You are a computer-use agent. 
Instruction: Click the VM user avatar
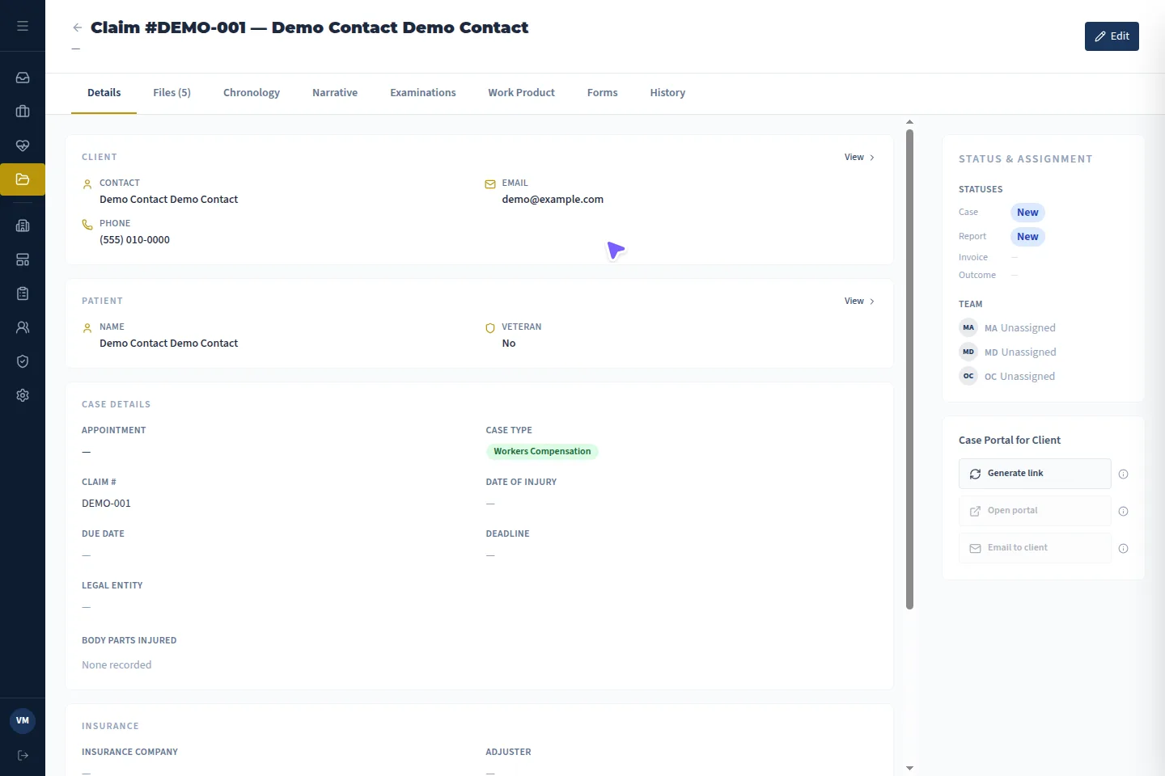23,720
